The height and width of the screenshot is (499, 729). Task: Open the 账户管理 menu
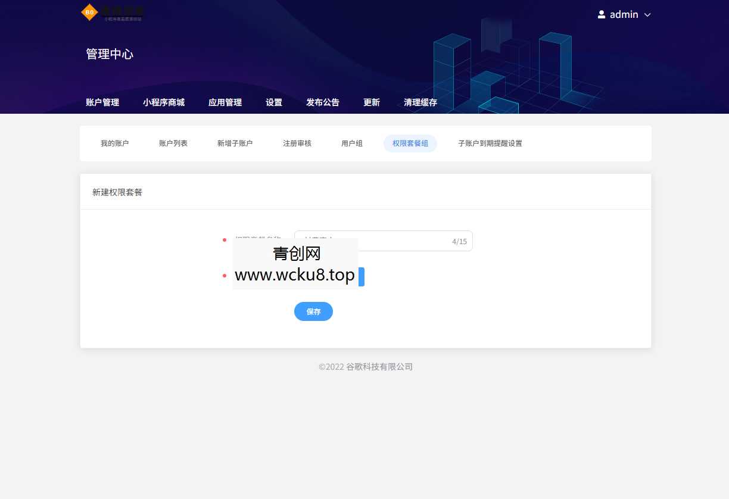point(102,102)
